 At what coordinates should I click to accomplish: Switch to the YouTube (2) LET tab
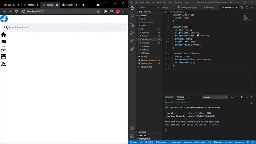click(x=11, y=5)
